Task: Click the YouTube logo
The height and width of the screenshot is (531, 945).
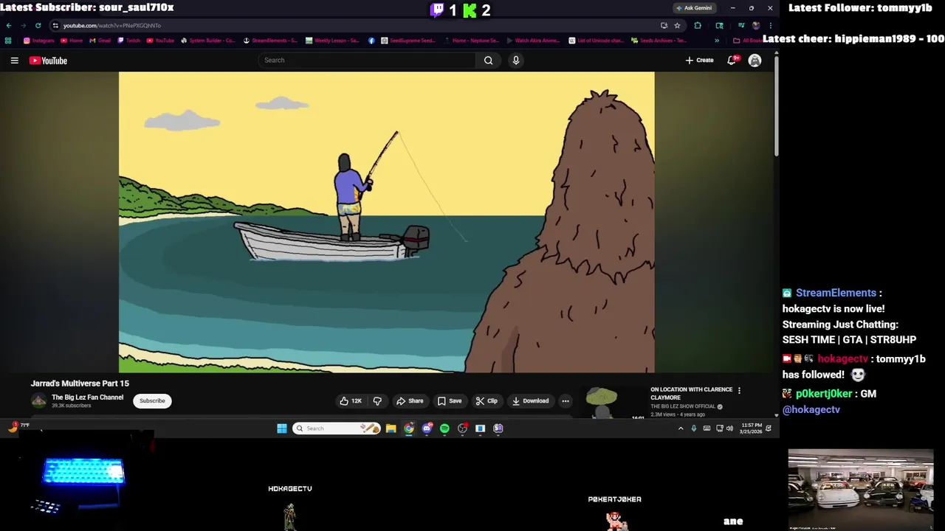Action: 48,60
